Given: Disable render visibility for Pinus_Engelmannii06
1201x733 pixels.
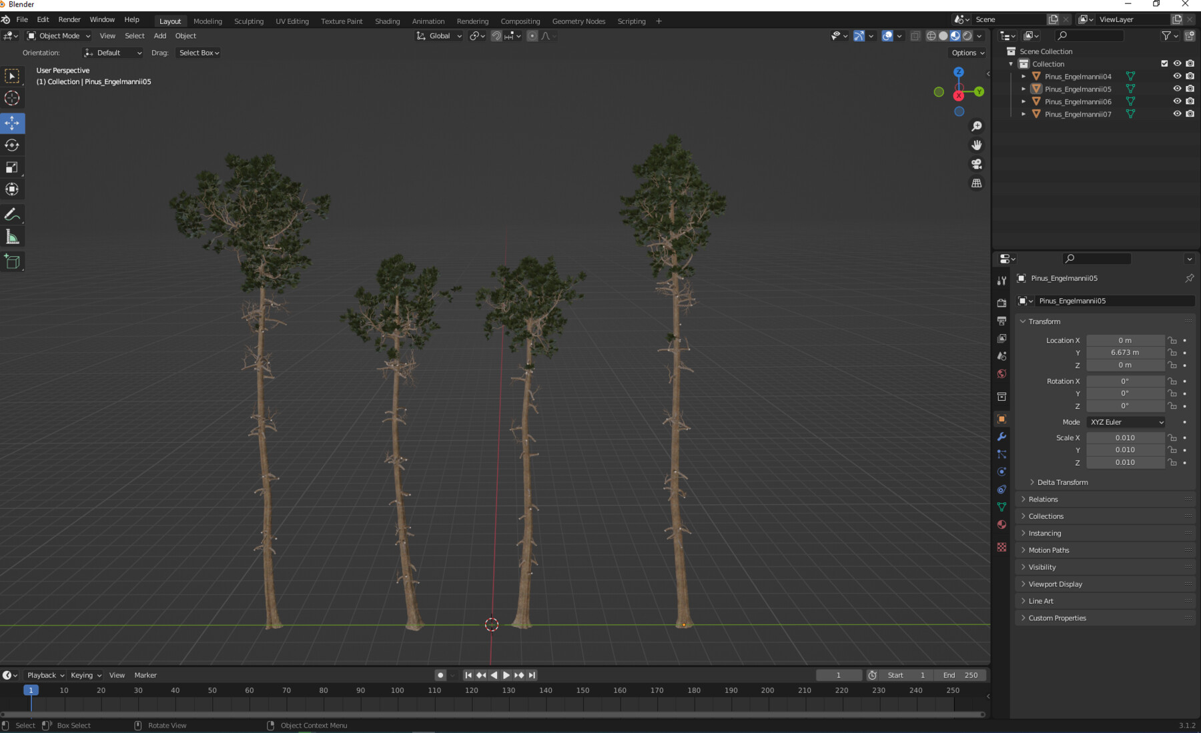Looking at the screenshot, I should coord(1190,101).
